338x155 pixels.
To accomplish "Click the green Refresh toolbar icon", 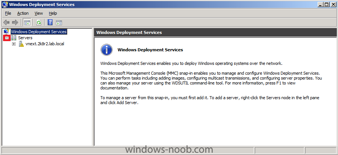I will (39, 22).
